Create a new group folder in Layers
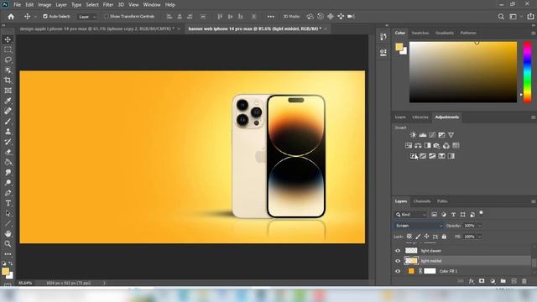The height and width of the screenshot is (302, 537). pyautogui.click(x=503, y=281)
